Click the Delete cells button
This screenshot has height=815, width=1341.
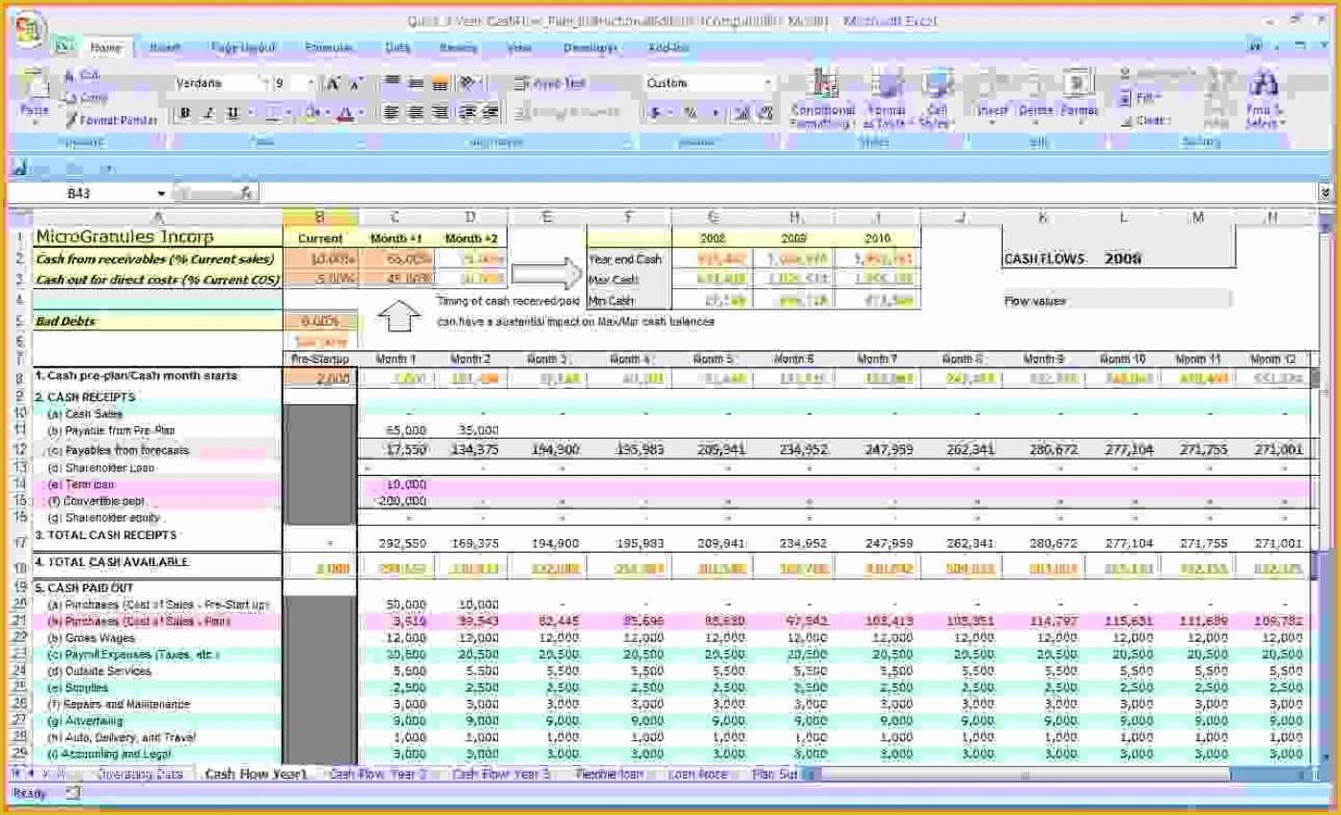[x=1036, y=95]
